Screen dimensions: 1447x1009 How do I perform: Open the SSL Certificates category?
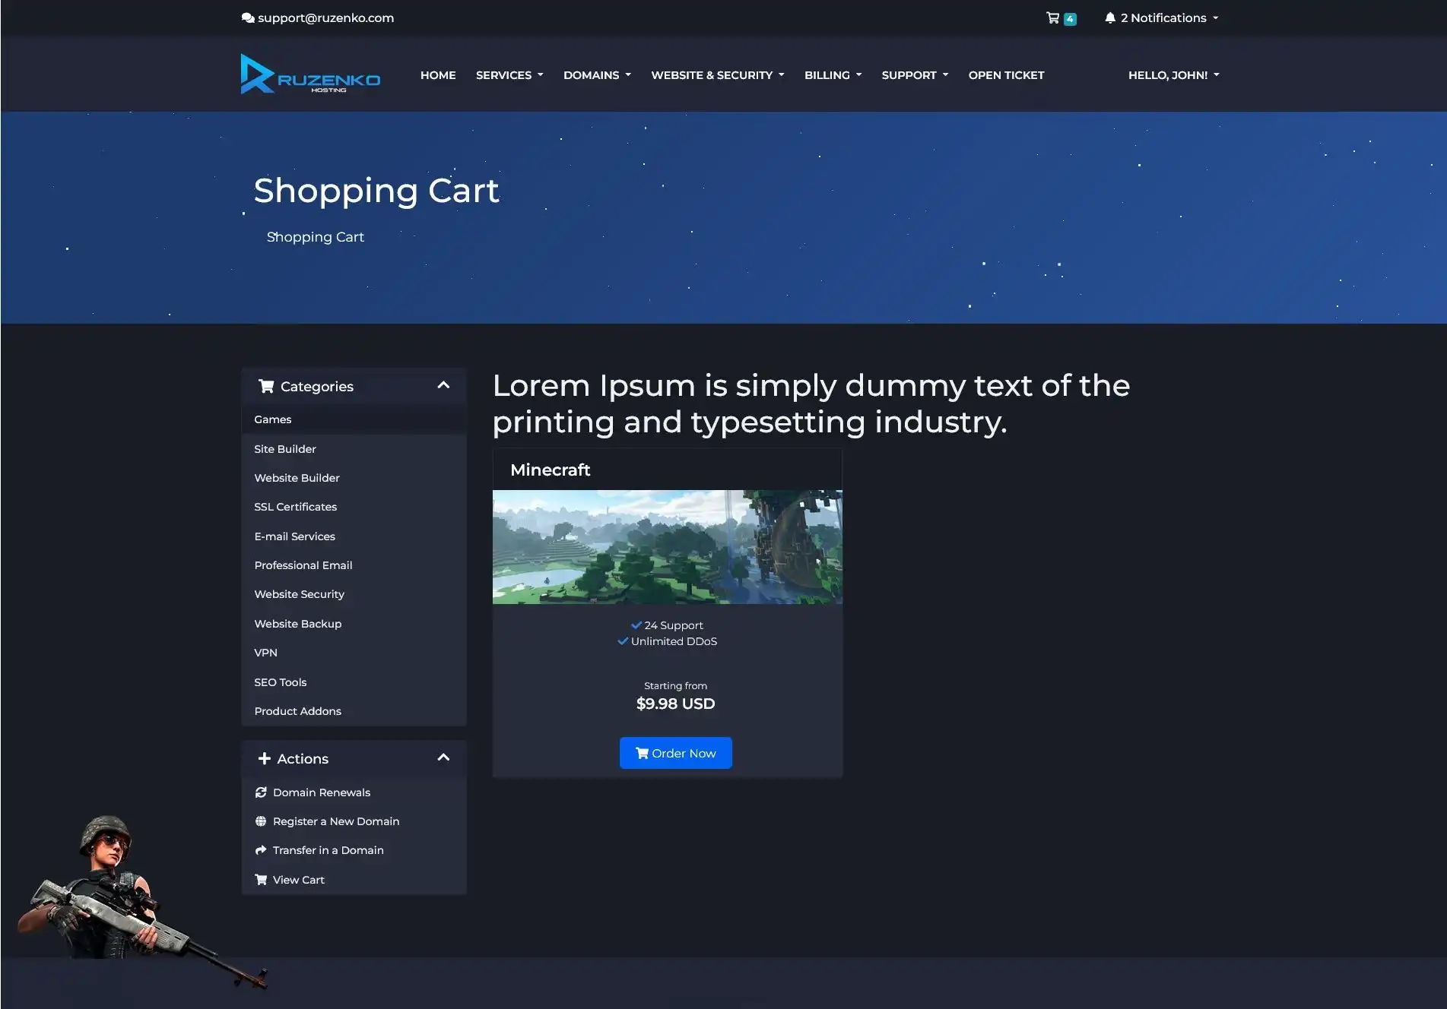pyautogui.click(x=295, y=507)
